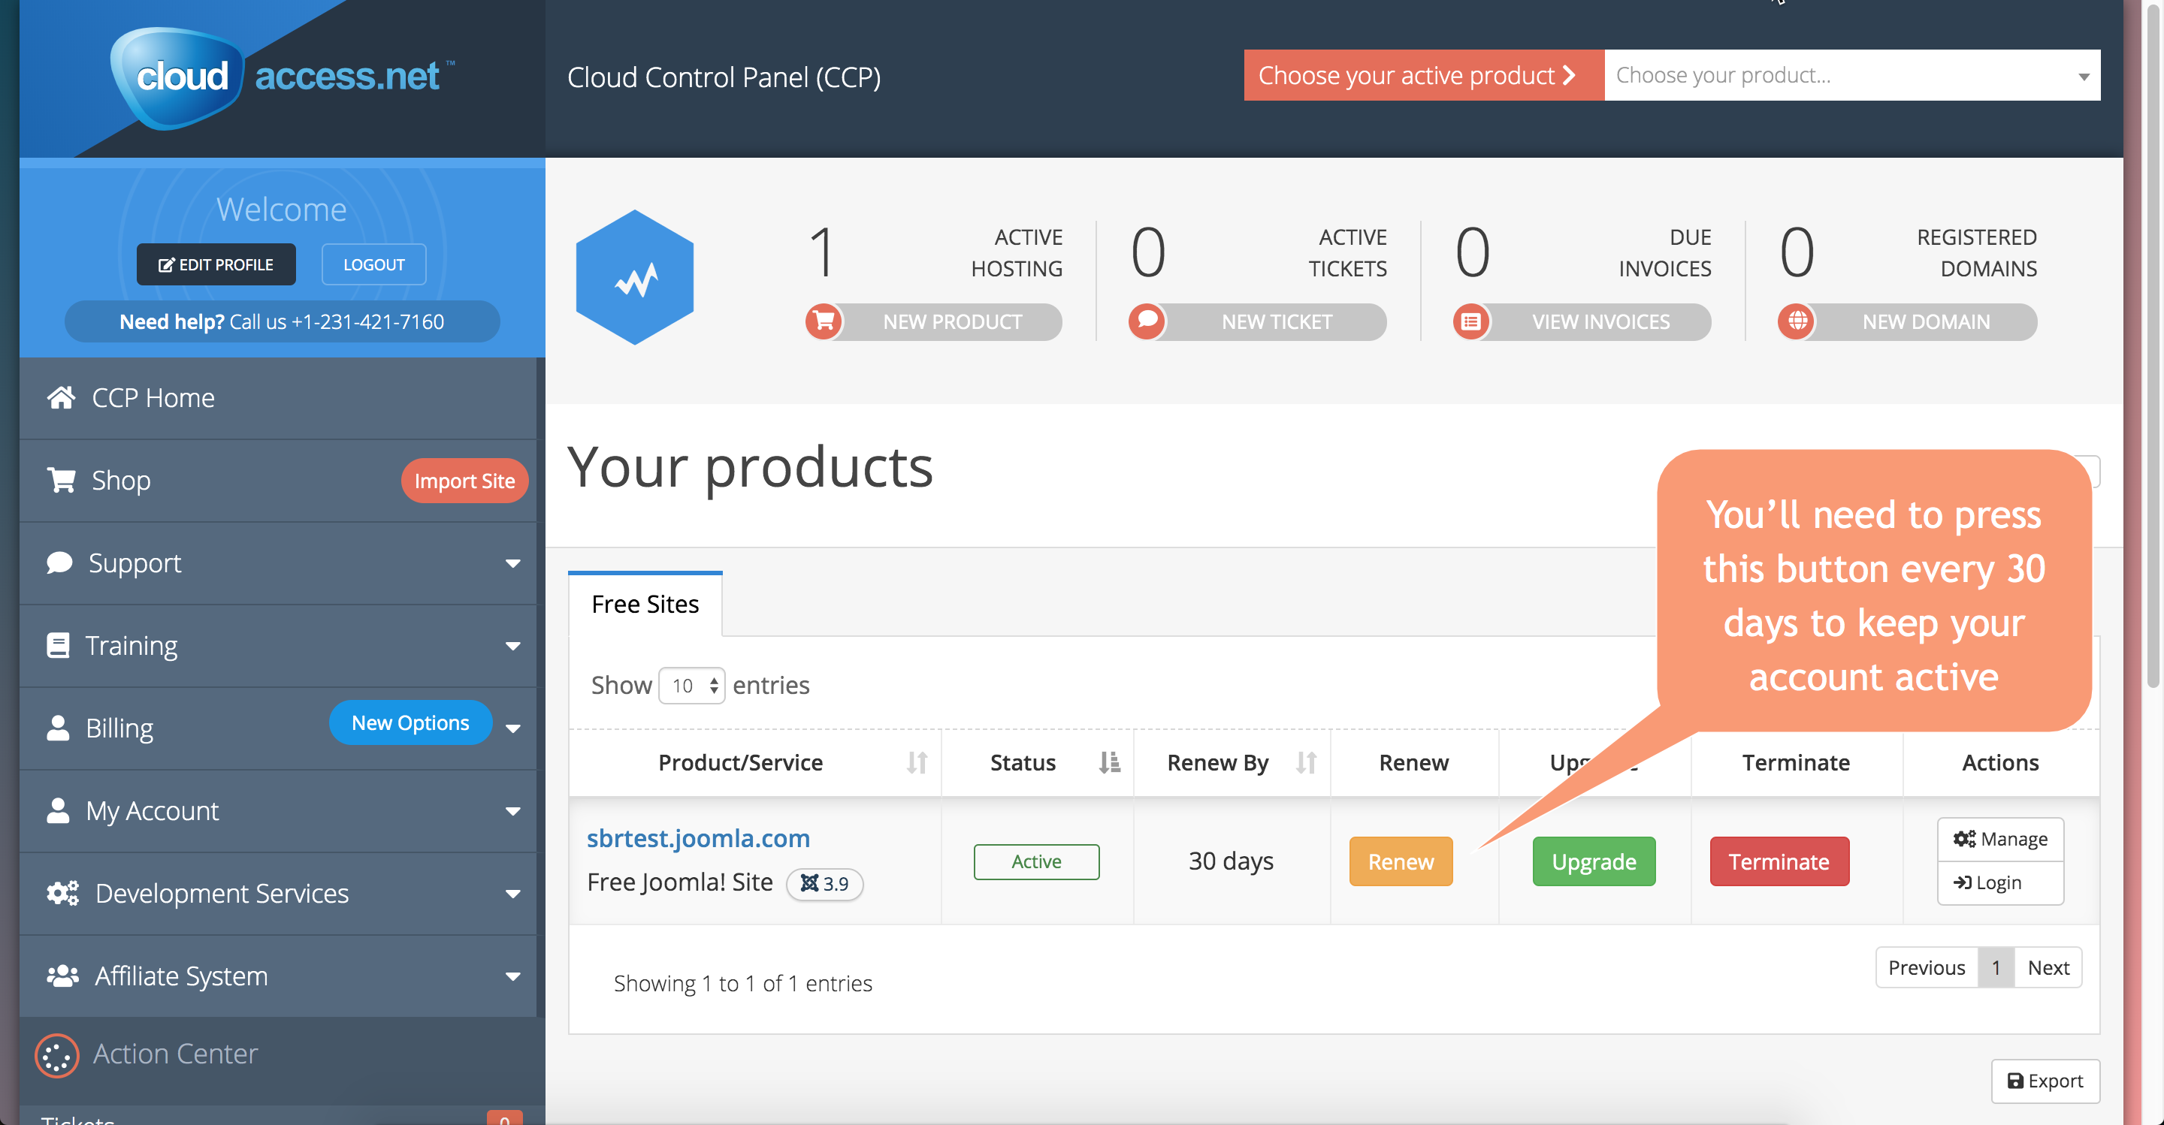Click the Action Center circle icon
The height and width of the screenshot is (1125, 2164).
pyautogui.click(x=56, y=1054)
